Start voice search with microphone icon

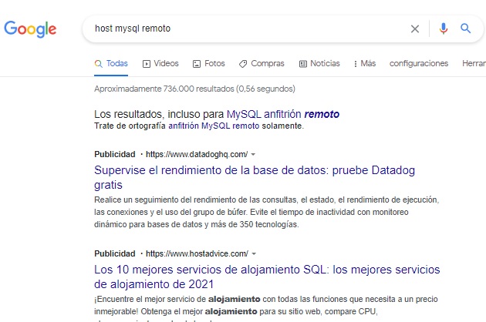pyautogui.click(x=444, y=29)
